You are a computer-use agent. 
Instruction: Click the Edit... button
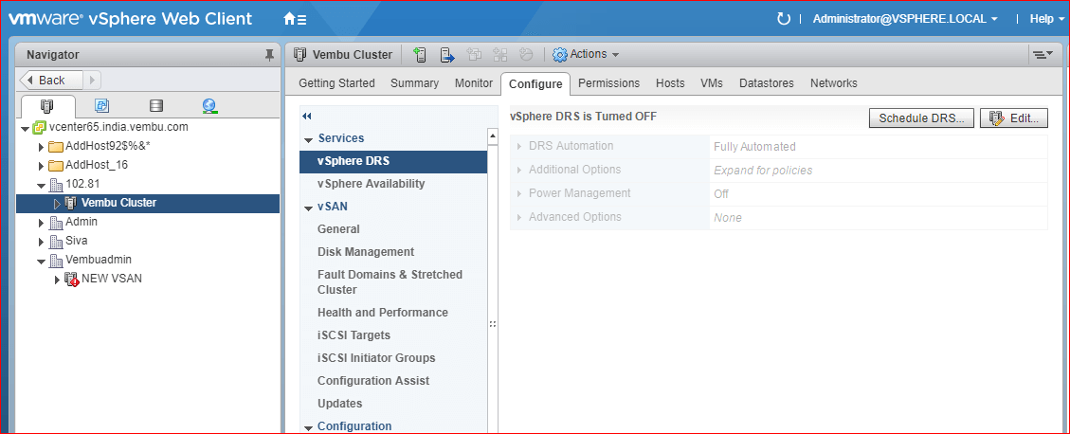pyautogui.click(x=1013, y=118)
